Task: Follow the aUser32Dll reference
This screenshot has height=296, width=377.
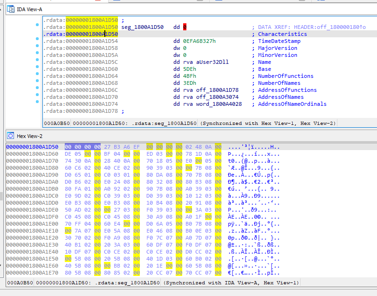Action: [x=212, y=62]
